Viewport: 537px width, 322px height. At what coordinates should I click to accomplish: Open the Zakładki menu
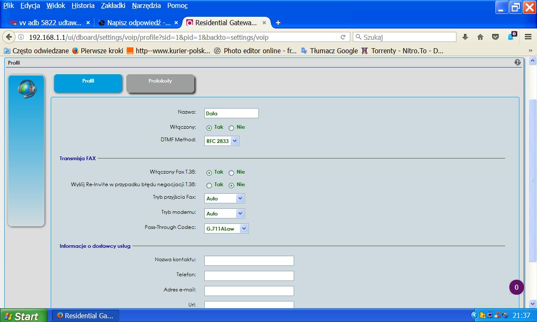coord(113,5)
